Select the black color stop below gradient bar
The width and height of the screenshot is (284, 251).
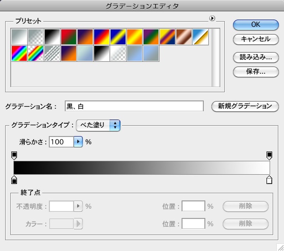[x=14, y=180]
